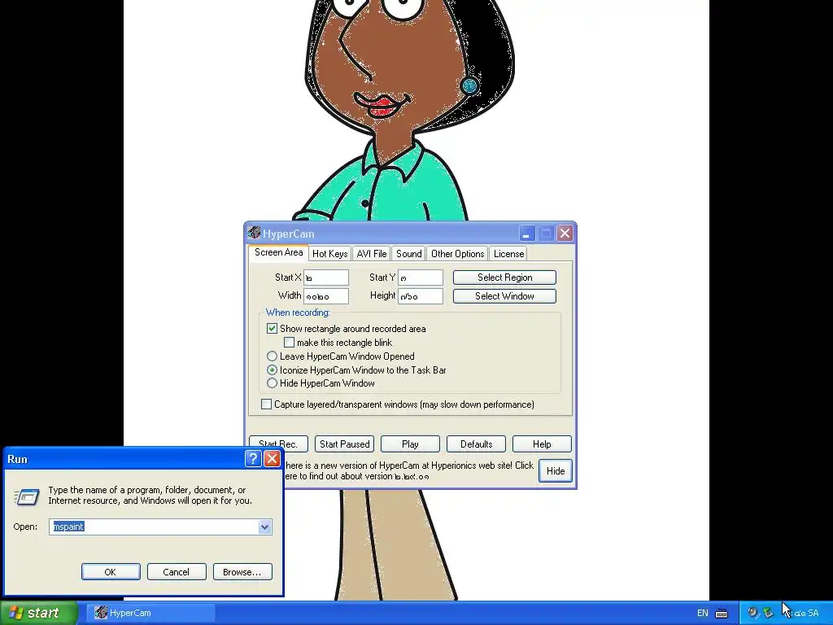This screenshot has height=625, width=833.
Task: Open the AVI File tab
Action: (x=371, y=254)
